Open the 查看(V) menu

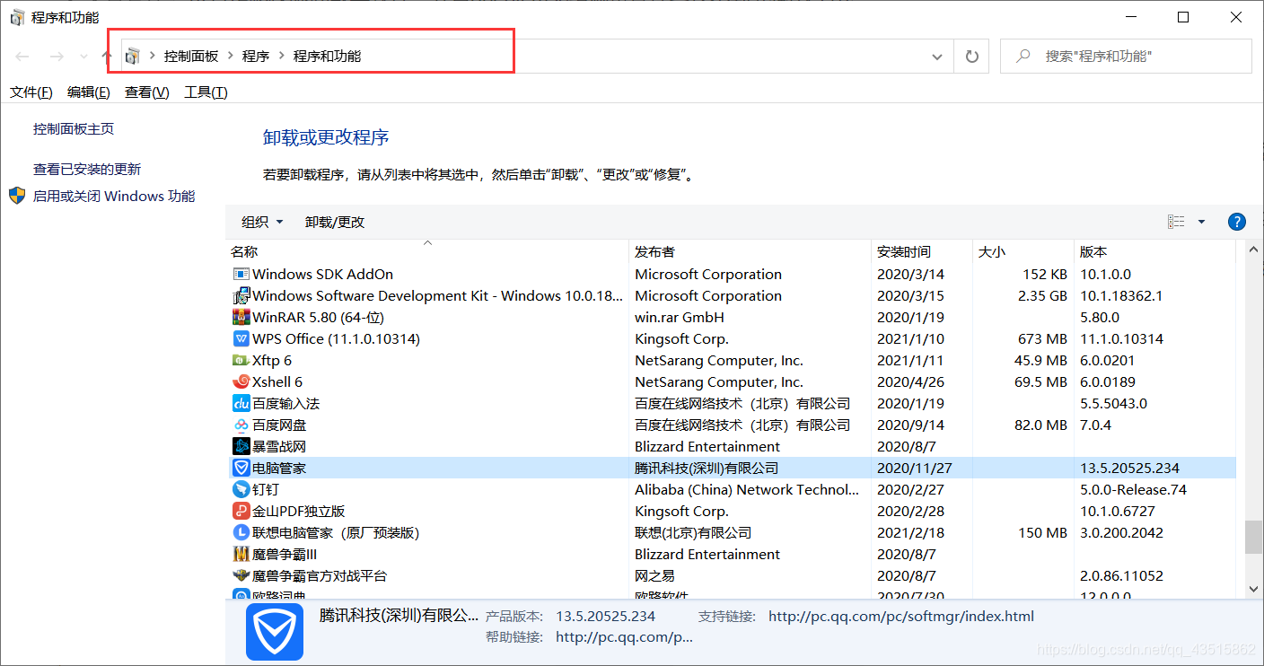click(147, 92)
